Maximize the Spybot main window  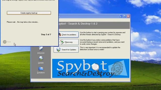125,16
